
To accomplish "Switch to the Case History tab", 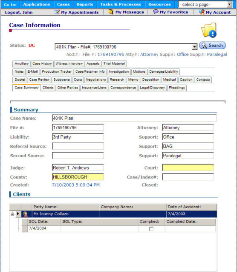I will pyautogui.click(x=42, y=63).
